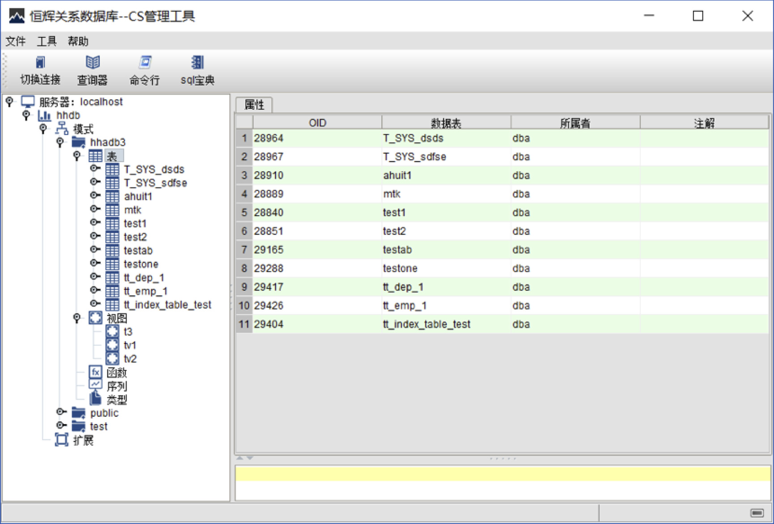This screenshot has width=774, height=524.
Task: Select the 函数 functions node icon
Action: (95, 372)
